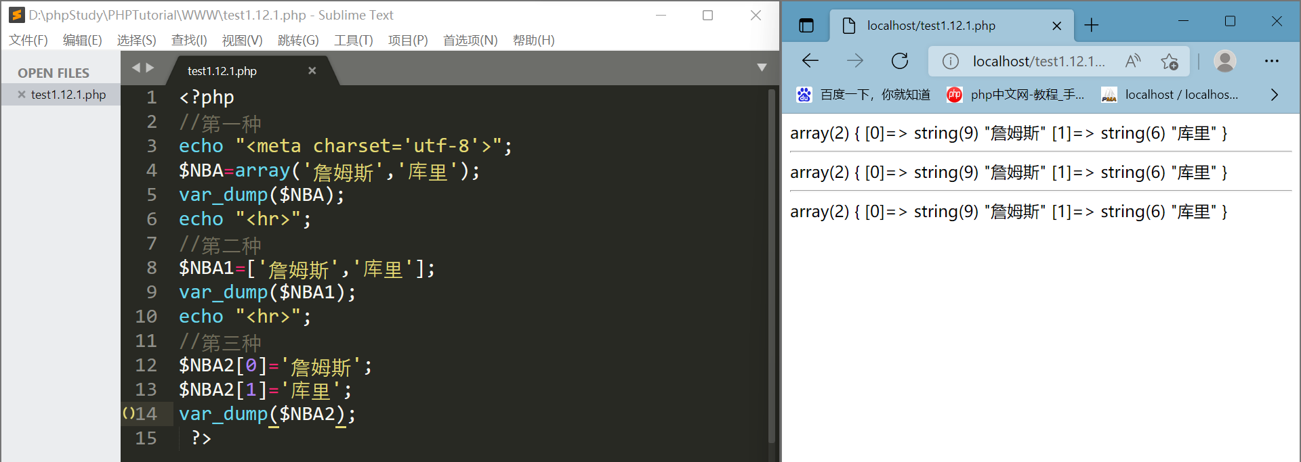View site information icon in address bar
This screenshot has height=462, width=1301.
951,62
